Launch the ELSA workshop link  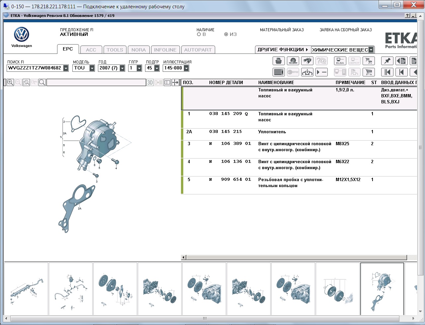tap(340, 61)
